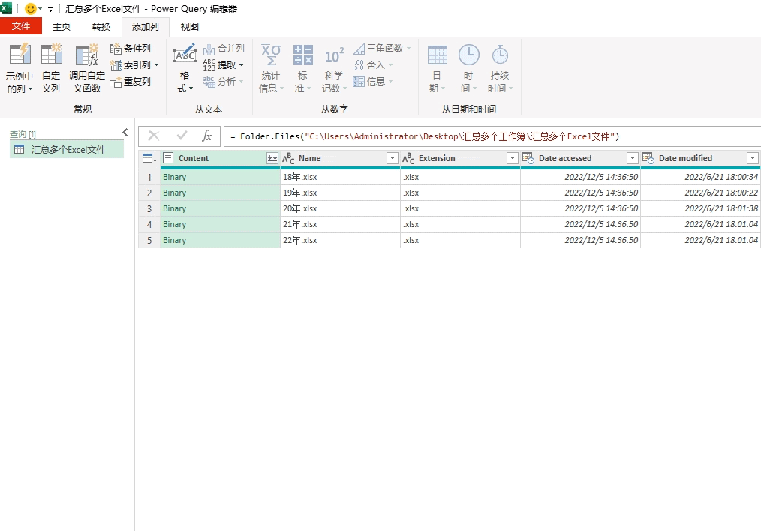Click the 查询 [1] pane title
The image size is (761, 531).
click(x=23, y=134)
